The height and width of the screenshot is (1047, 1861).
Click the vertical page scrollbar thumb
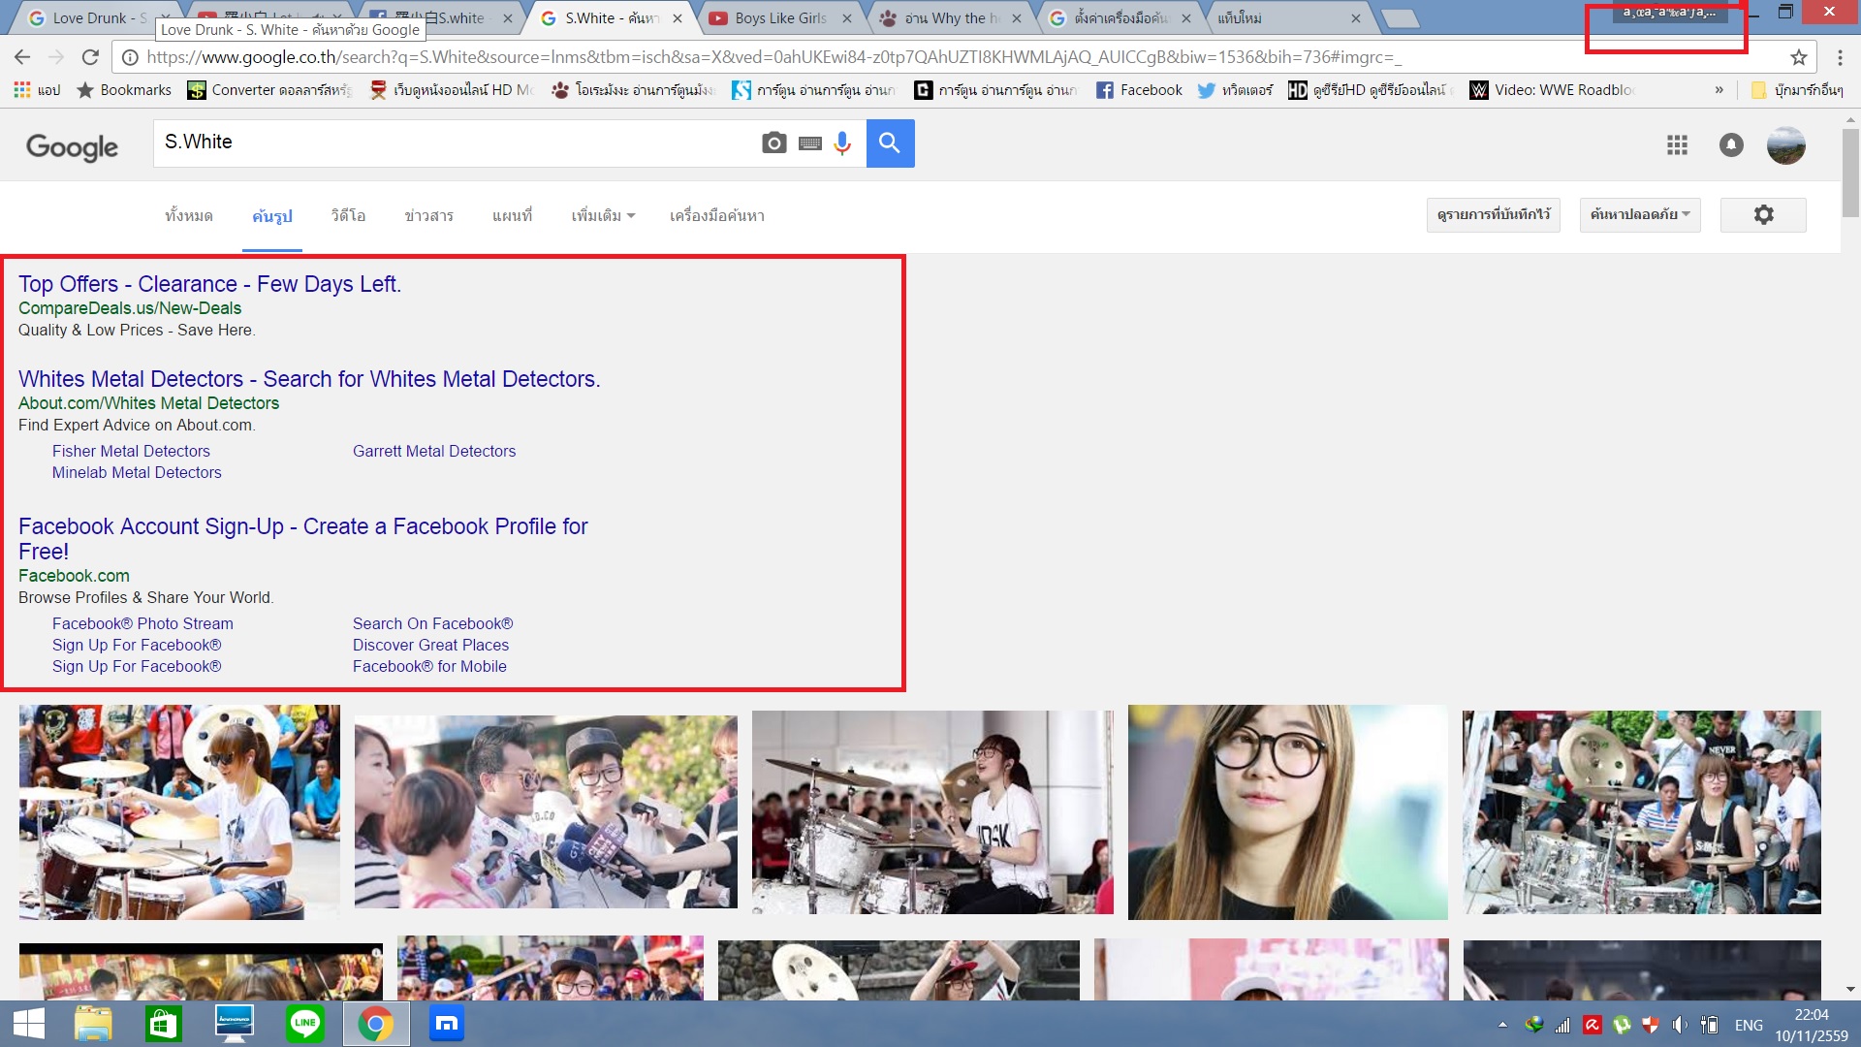(x=1850, y=173)
